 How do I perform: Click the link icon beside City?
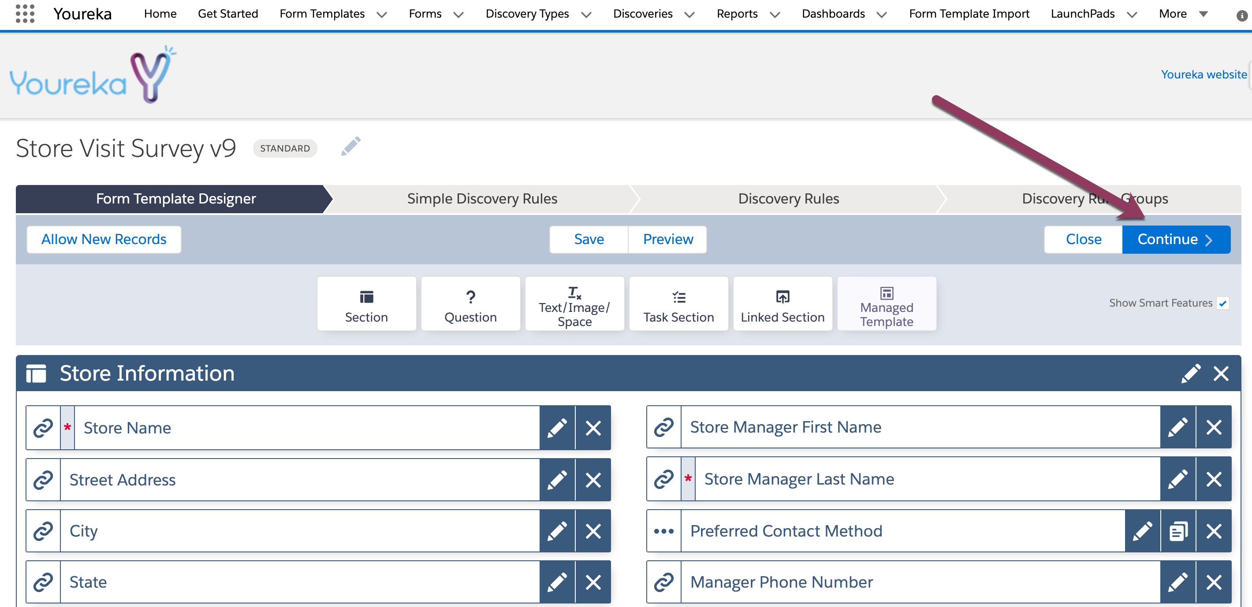click(x=43, y=531)
